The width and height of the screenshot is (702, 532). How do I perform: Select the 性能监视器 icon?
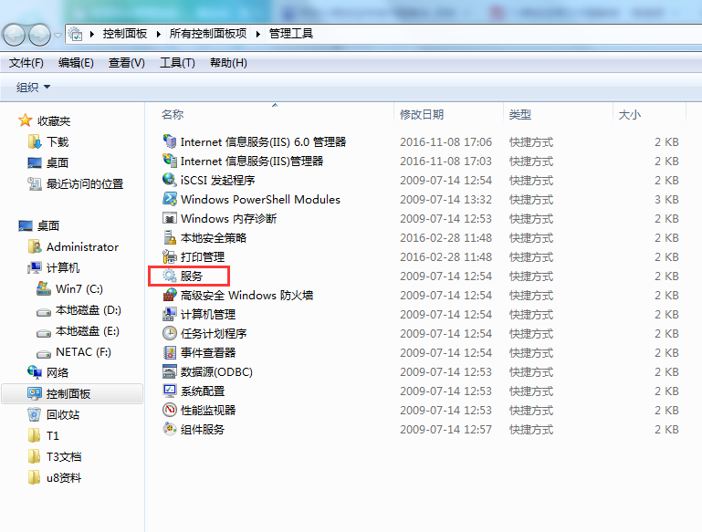[169, 410]
